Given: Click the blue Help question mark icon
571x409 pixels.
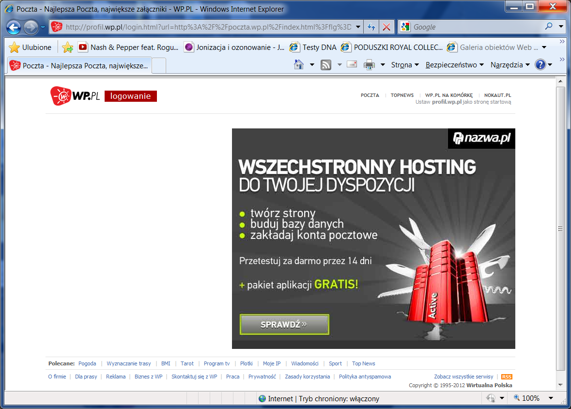Looking at the screenshot, I should tap(540, 64).
